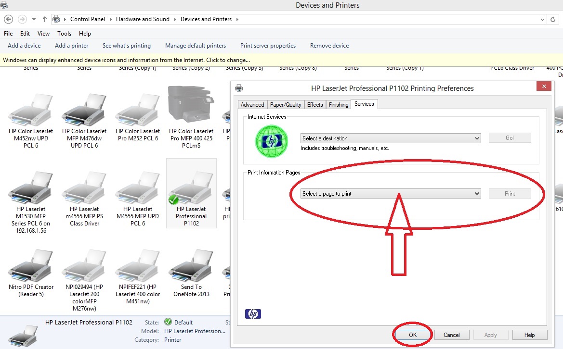Screen dimensions: 563x349
Task: Select HP Color LaserJet Pro M252 PCL 6 icon
Action: [138, 109]
